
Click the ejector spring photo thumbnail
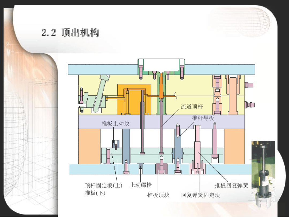(263, 175)
